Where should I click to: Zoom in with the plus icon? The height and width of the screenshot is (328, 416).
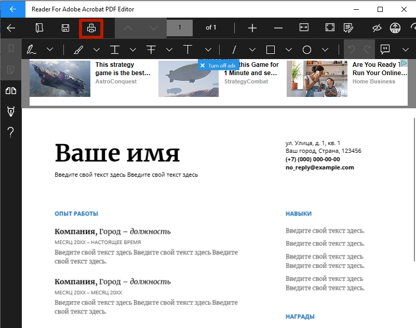(252, 28)
